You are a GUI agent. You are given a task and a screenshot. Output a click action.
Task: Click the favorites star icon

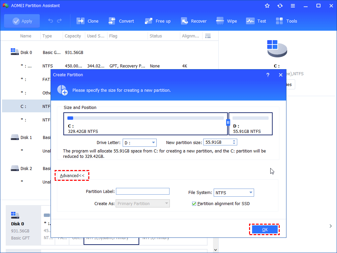coord(267,6)
